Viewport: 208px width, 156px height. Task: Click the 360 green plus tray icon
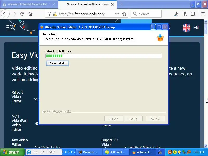pyautogui.click(x=175, y=152)
